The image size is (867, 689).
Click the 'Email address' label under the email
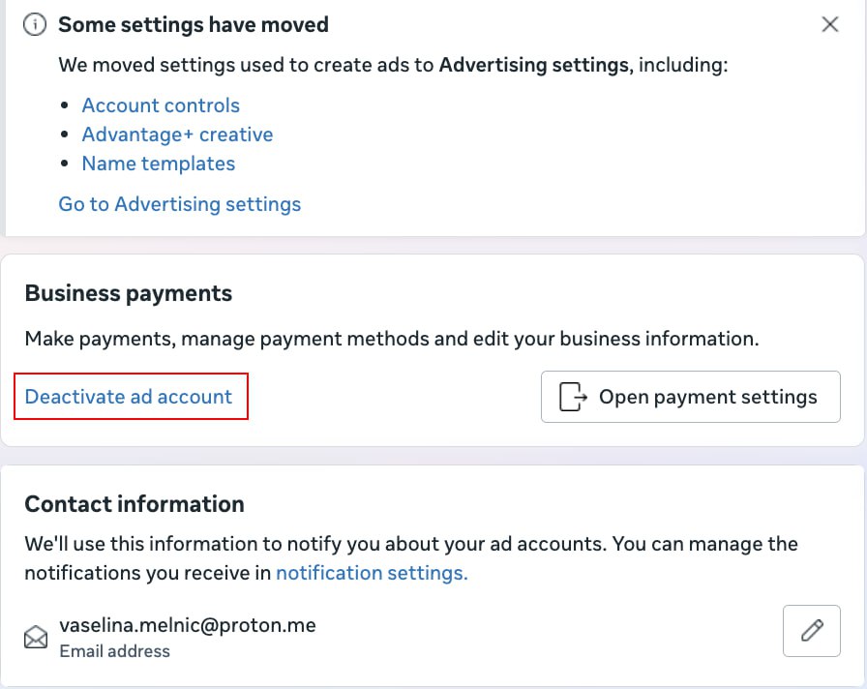[x=114, y=651]
